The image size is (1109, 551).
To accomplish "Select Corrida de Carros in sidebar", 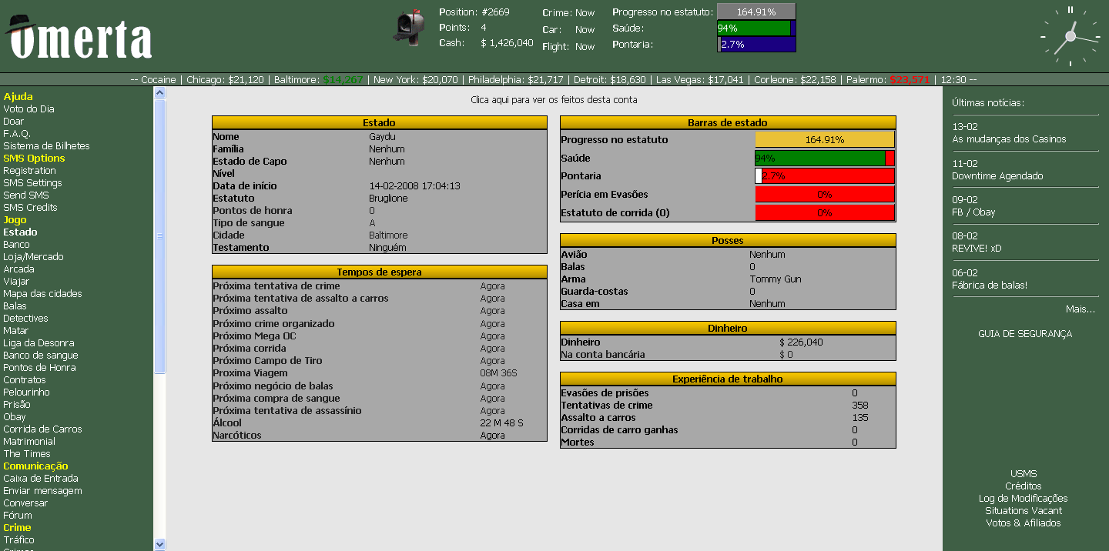I will click(x=42, y=429).
